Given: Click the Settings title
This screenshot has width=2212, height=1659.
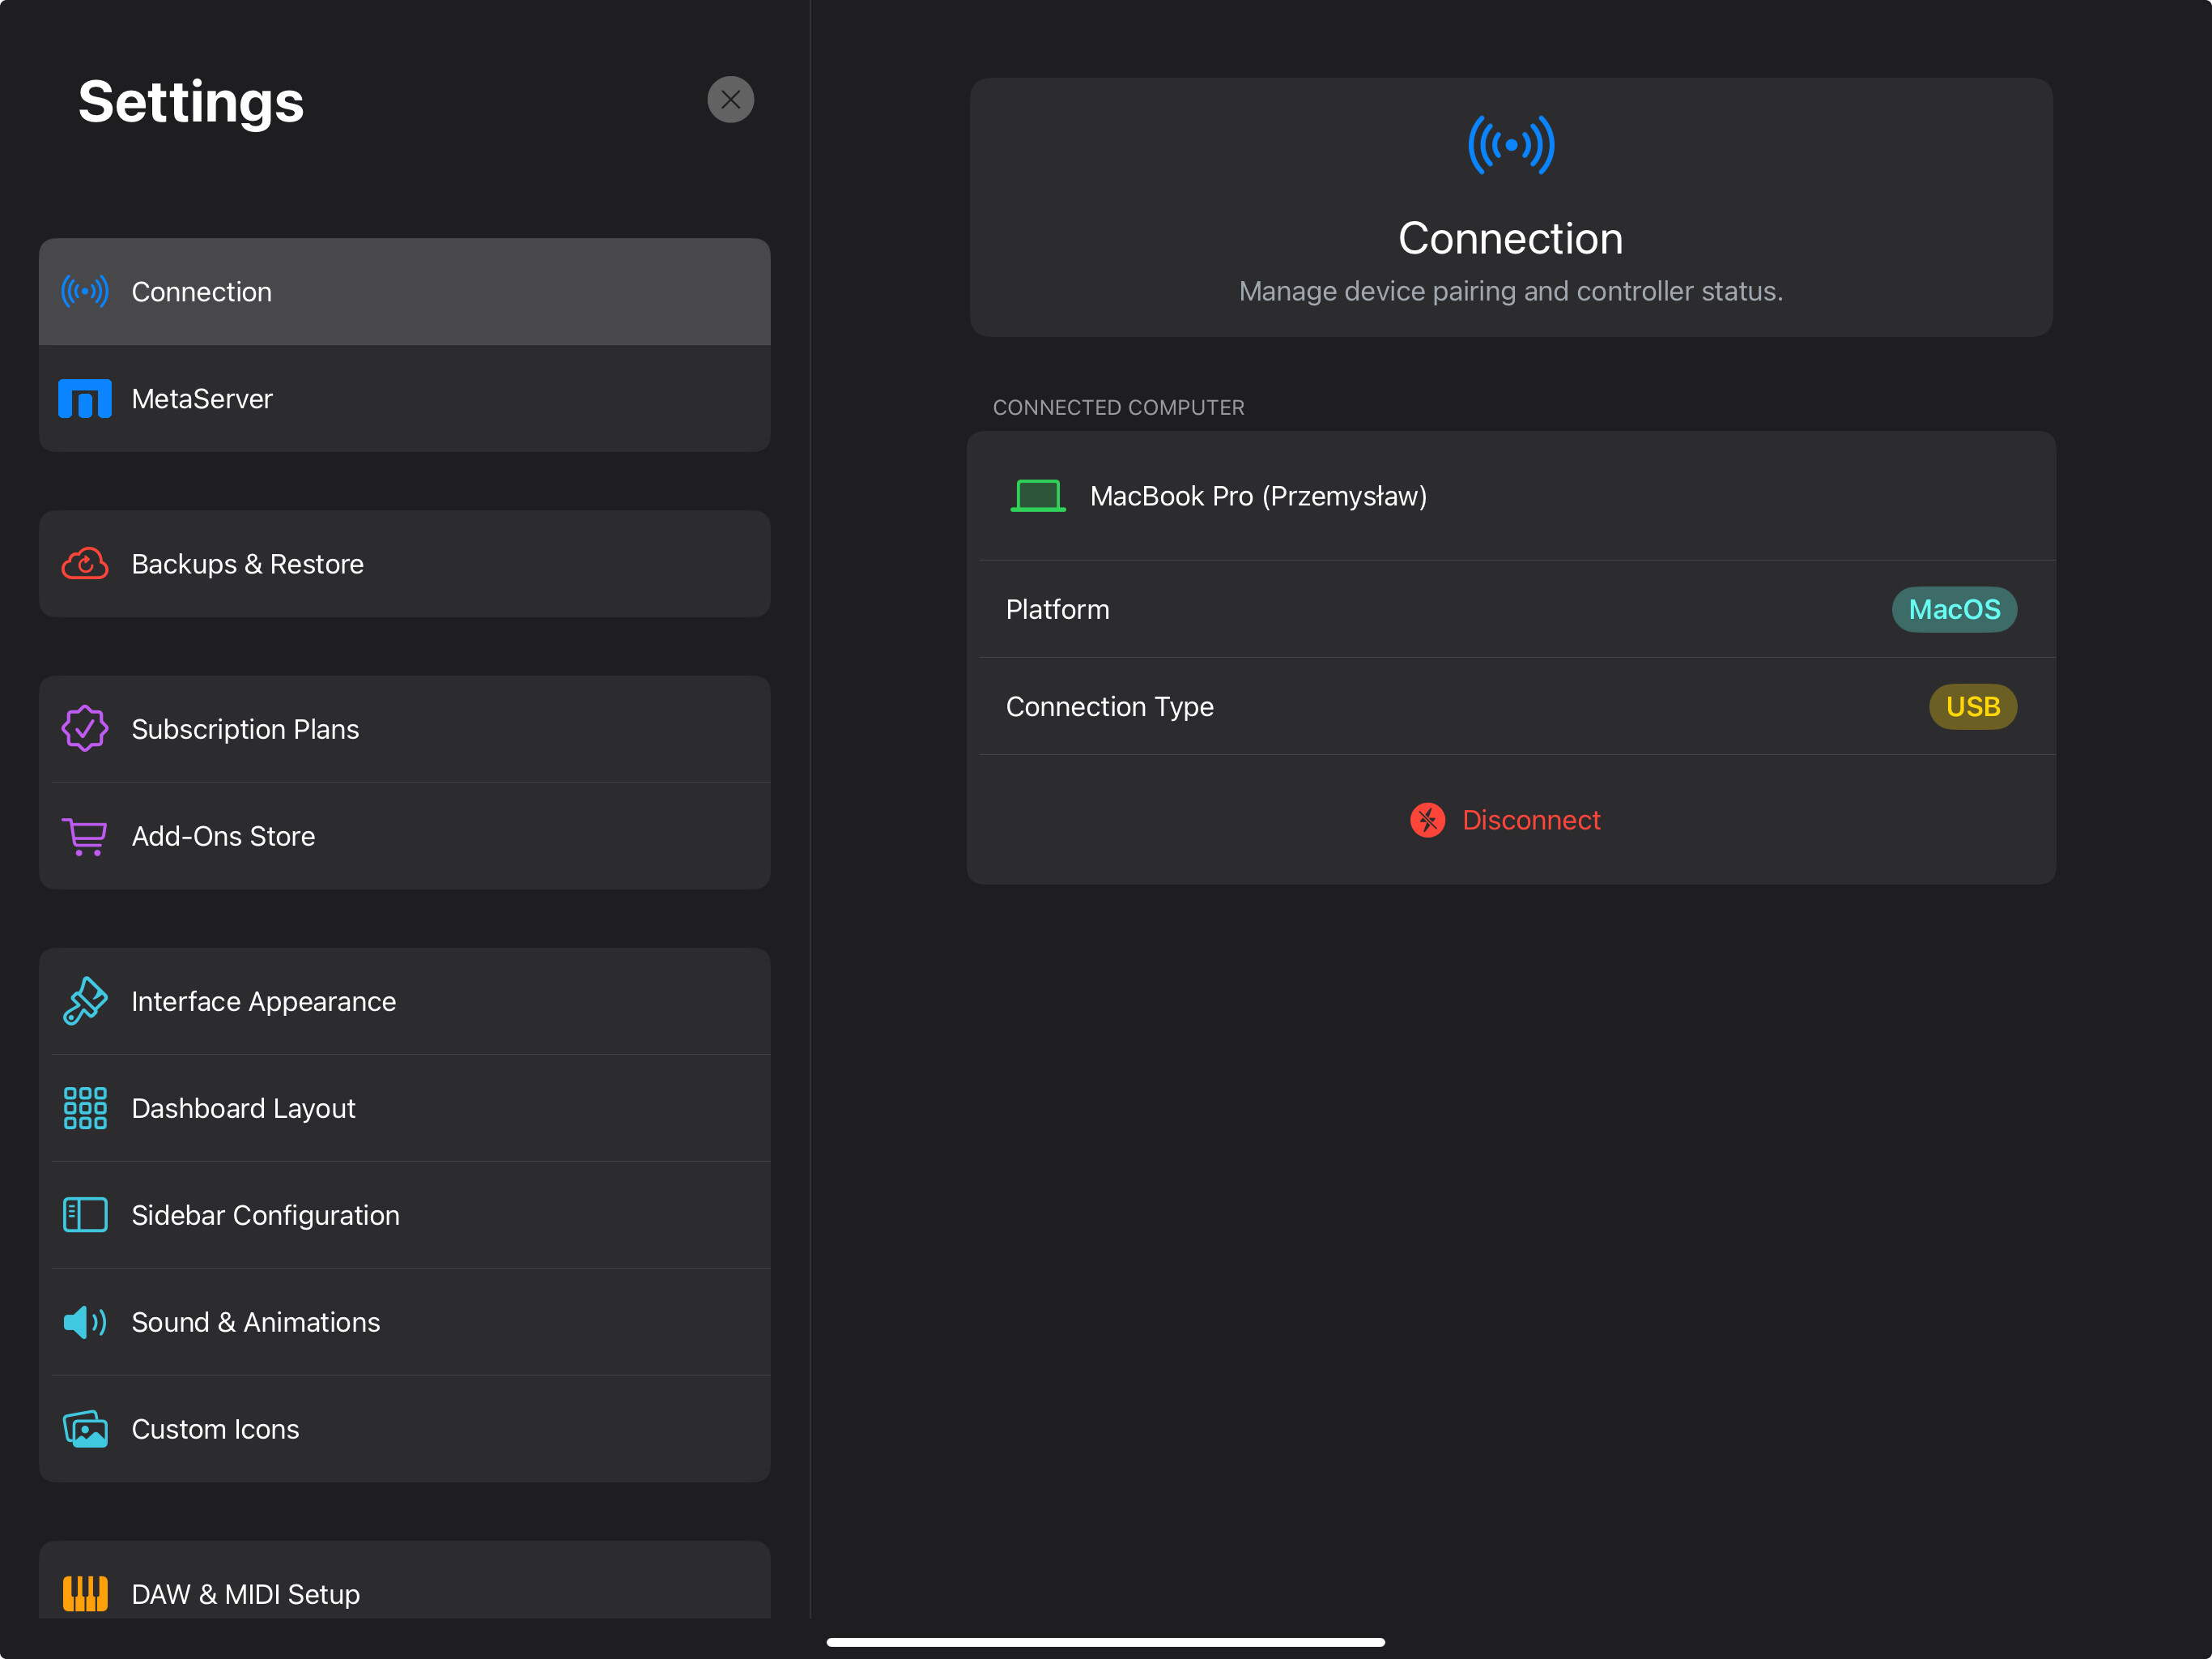Looking at the screenshot, I should point(191,102).
